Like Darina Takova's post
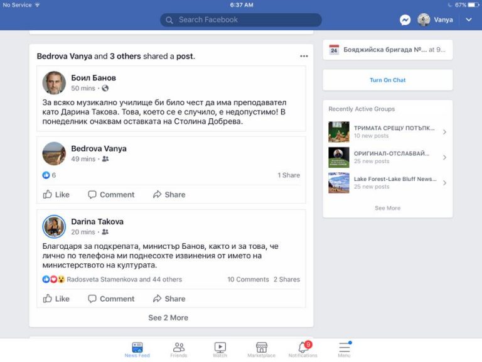 click(56, 299)
